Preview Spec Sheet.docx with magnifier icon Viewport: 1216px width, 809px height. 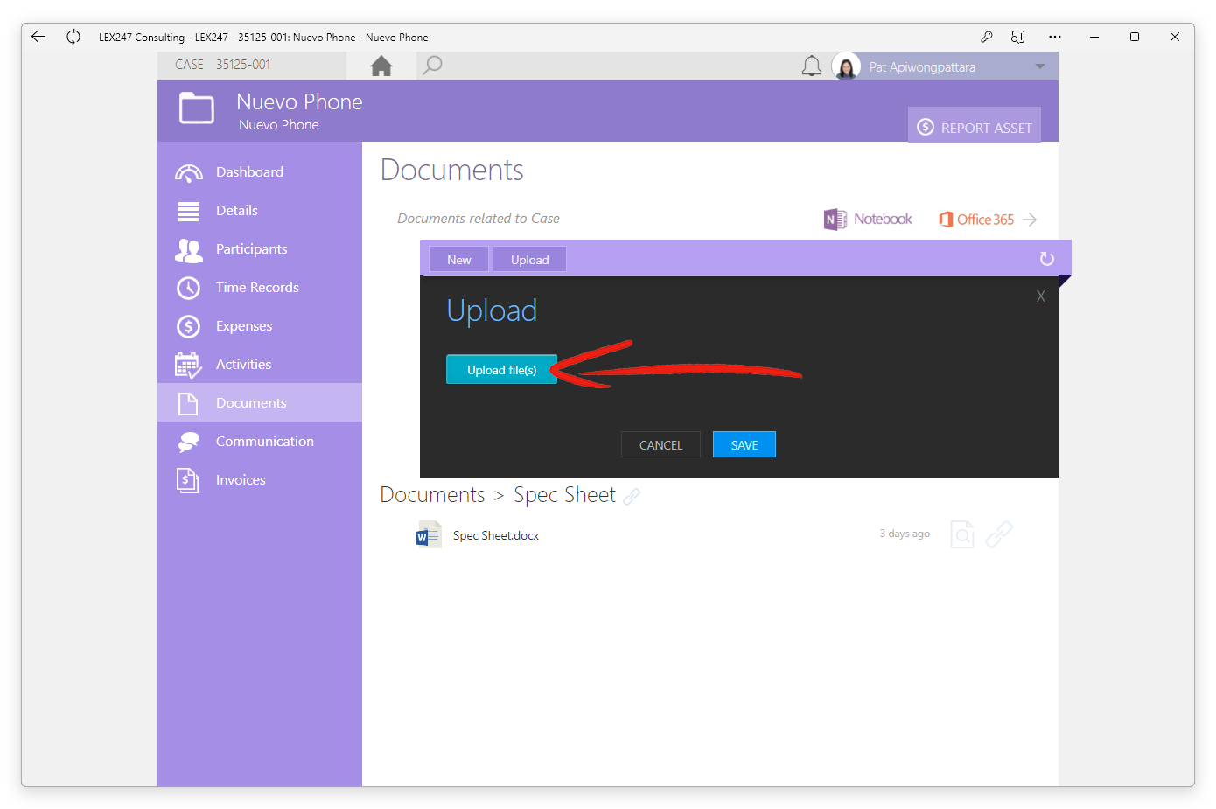962,534
